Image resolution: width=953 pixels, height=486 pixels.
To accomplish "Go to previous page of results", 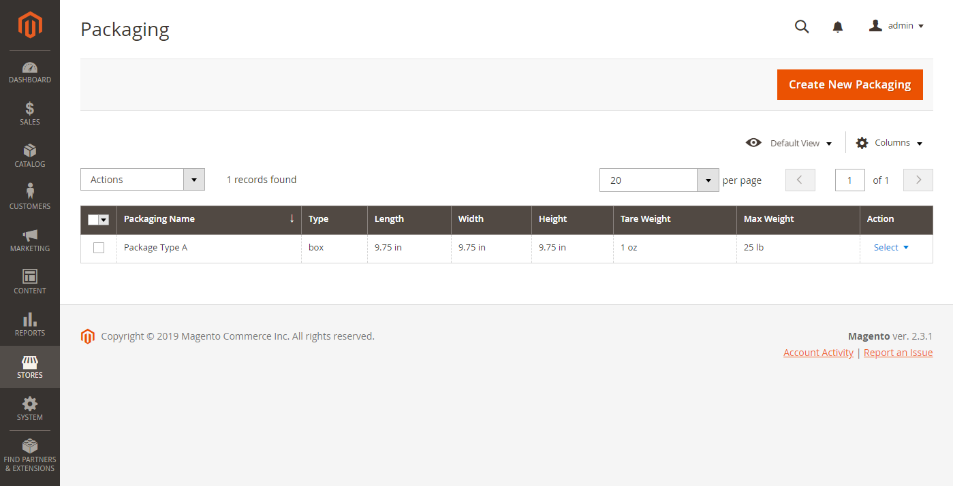I will (x=800, y=180).
